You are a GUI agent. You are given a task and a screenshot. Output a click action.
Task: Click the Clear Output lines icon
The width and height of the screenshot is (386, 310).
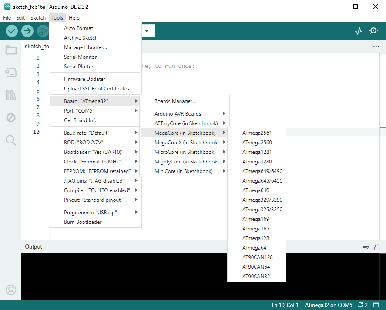tap(366, 247)
